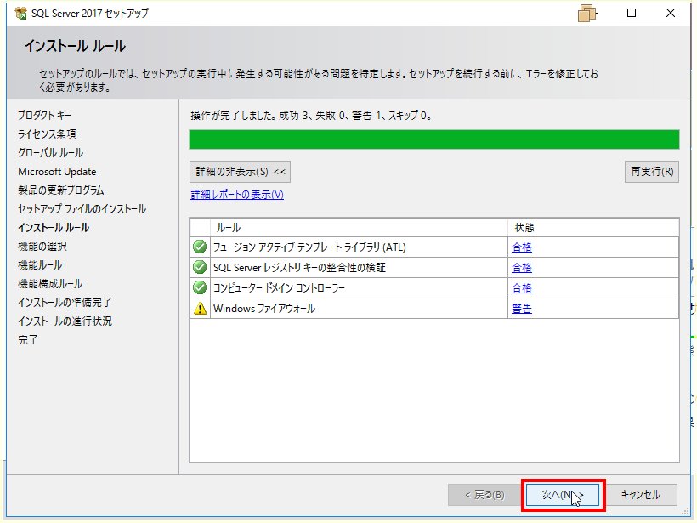Viewport: 697px width, 523px height.
Task: Click the SQL Server setup title bar icon
Action: [x=20, y=14]
